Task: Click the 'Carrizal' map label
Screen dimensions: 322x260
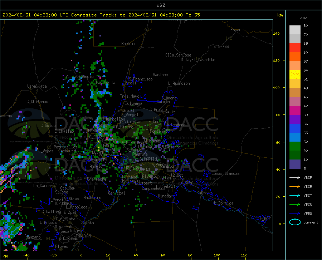Action: click(116, 193)
